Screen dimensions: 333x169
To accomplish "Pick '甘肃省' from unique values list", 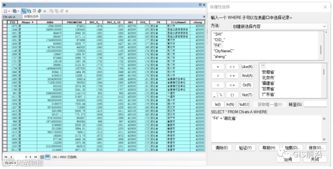I will [x=268, y=89].
